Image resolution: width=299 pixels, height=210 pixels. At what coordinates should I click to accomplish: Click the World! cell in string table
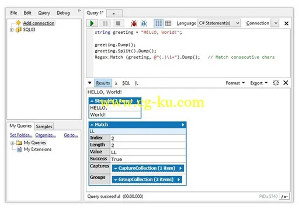[115, 115]
